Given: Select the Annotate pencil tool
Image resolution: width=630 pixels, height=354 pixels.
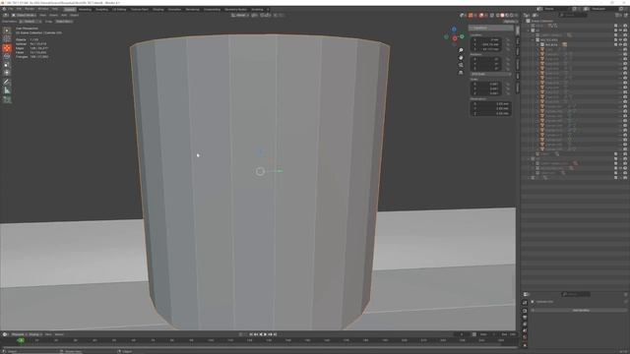Looking at the screenshot, I should pos(7,82).
